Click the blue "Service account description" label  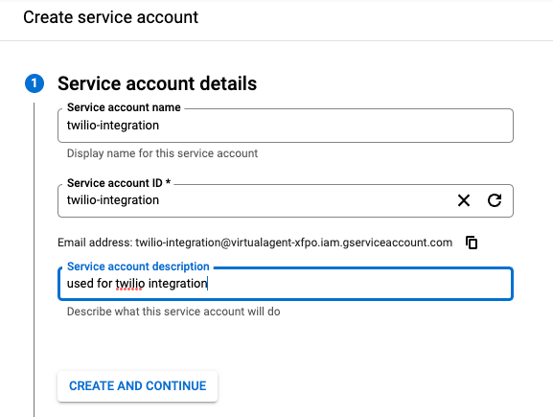[138, 266]
